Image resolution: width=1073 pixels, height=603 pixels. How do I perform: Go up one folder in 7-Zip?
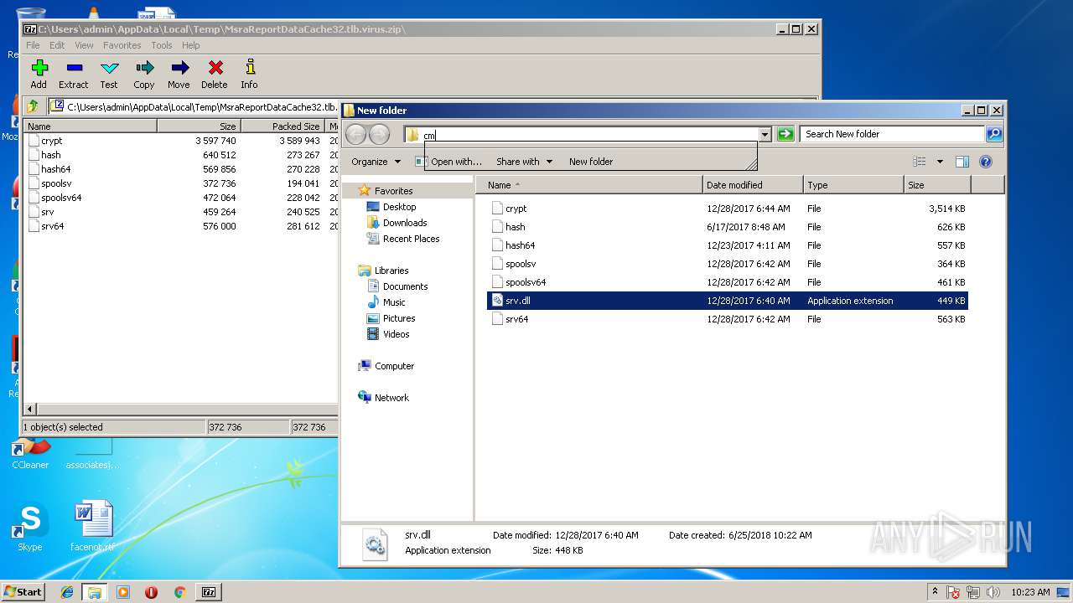point(33,106)
